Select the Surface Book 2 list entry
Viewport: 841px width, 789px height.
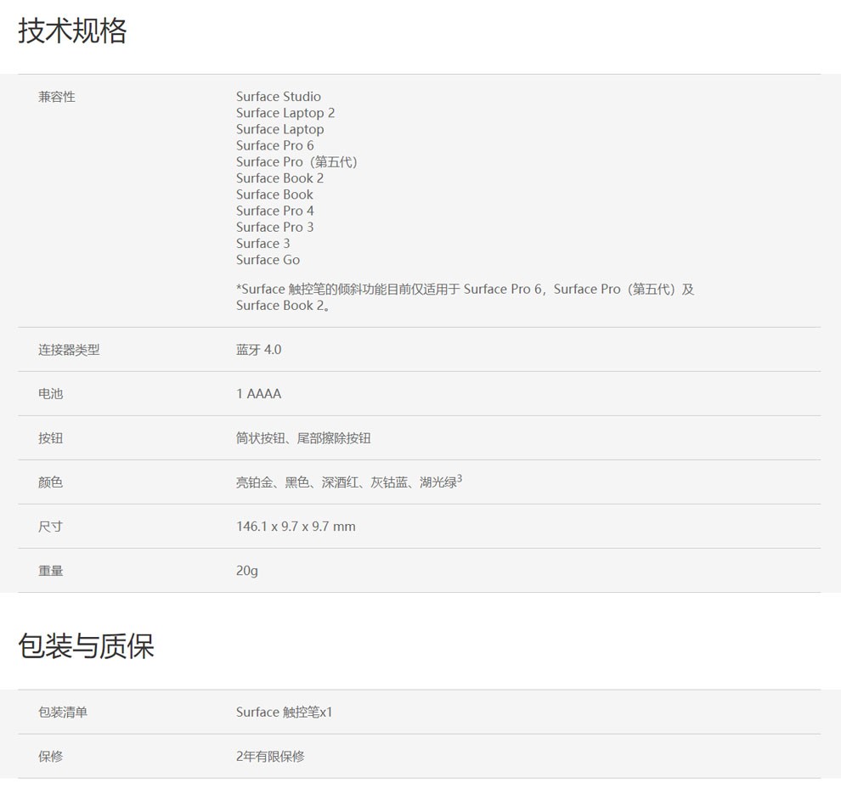pos(279,178)
